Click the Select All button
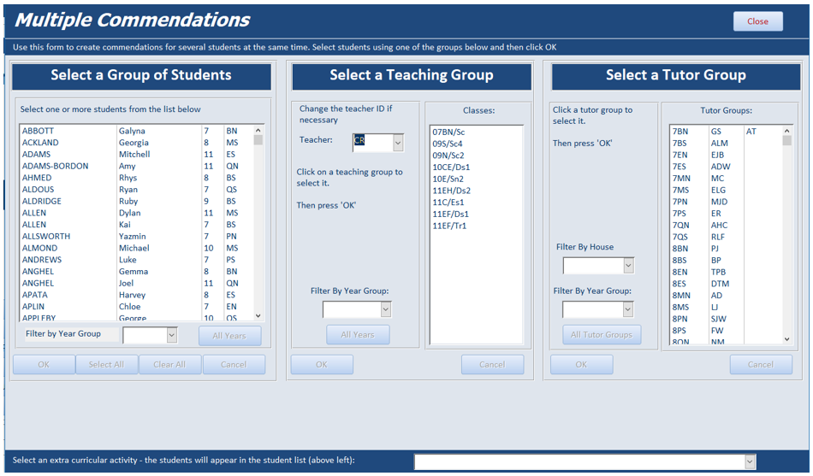Viewport: 813px width, 476px height. coord(107,364)
